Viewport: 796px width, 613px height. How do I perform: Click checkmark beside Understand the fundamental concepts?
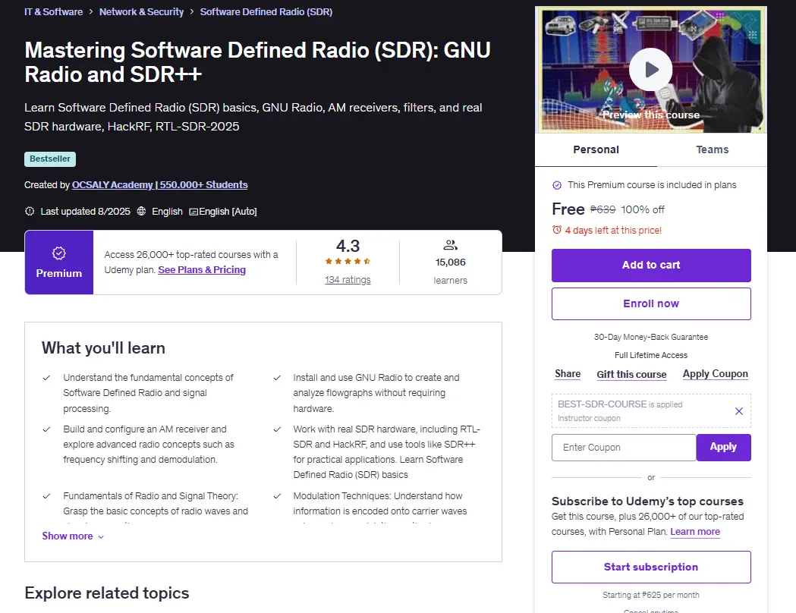pyautogui.click(x=47, y=378)
